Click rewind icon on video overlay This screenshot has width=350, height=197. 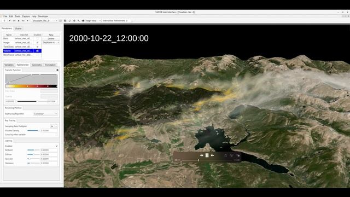point(202,155)
